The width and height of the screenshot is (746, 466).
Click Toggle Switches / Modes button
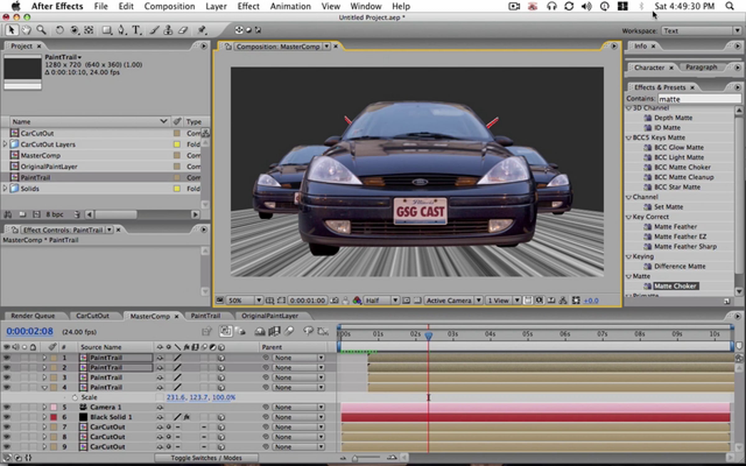pos(206,458)
